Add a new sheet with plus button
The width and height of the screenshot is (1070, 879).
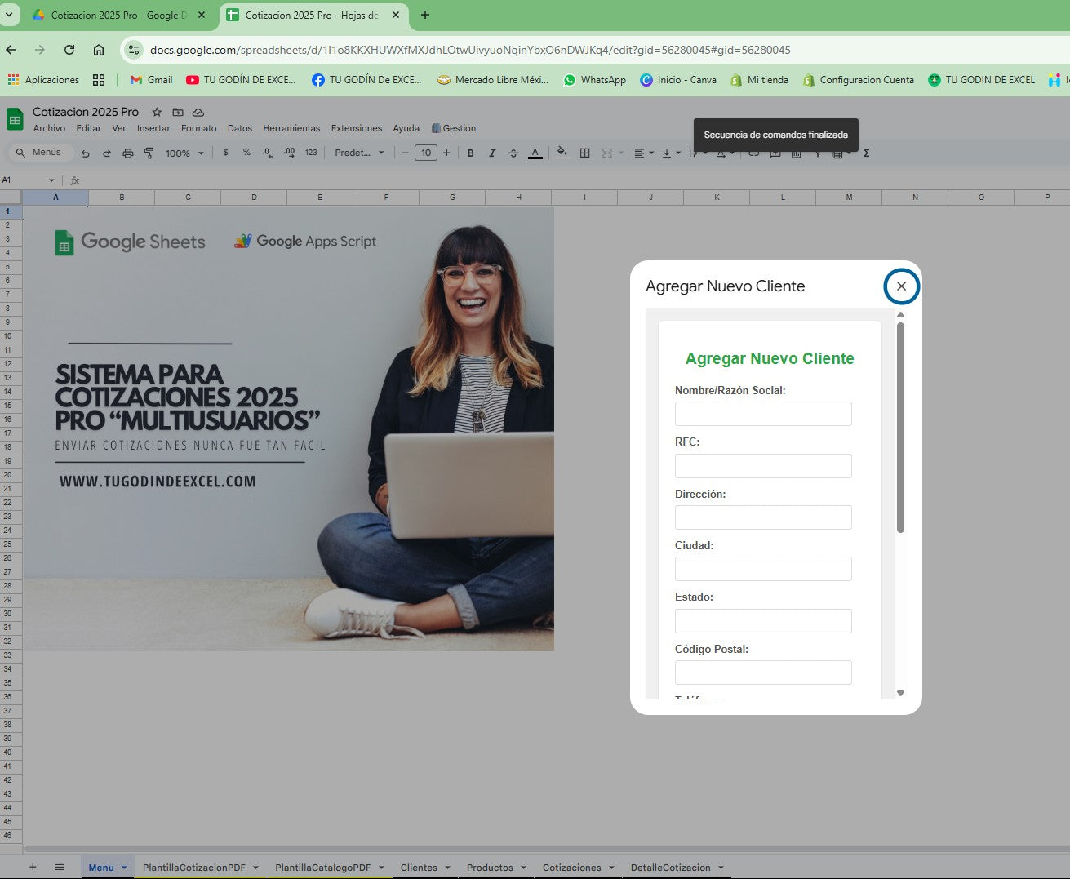(x=33, y=867)
